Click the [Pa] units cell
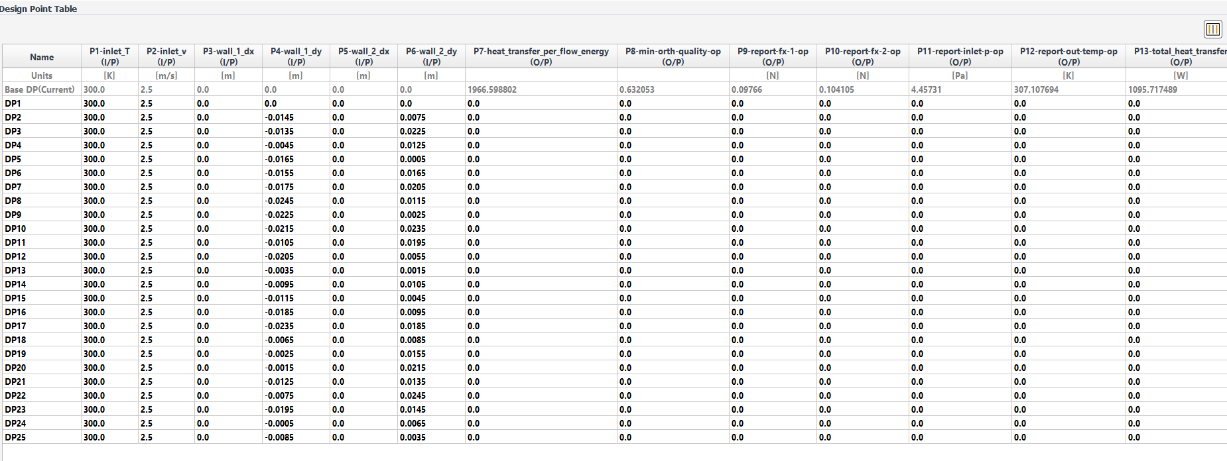 [960, 76]
